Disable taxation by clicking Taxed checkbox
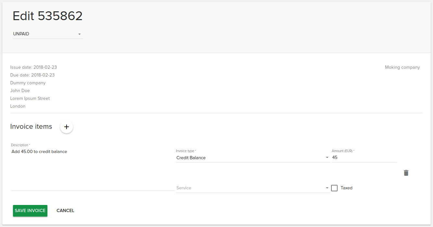The height and width of the screenshot is (227, 433). coord(334,188)
